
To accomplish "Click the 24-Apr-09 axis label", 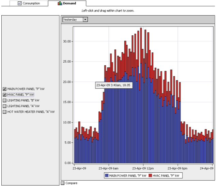I will pyautogui.click(x=206, y=168).
